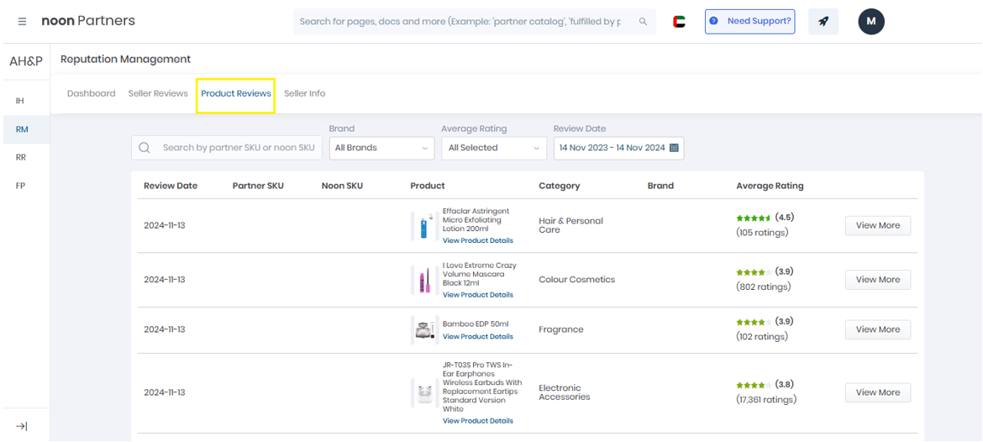Viewport: 983px width, 442px height.
Task: Click the 102 ratings text
Action: [762, 337]
